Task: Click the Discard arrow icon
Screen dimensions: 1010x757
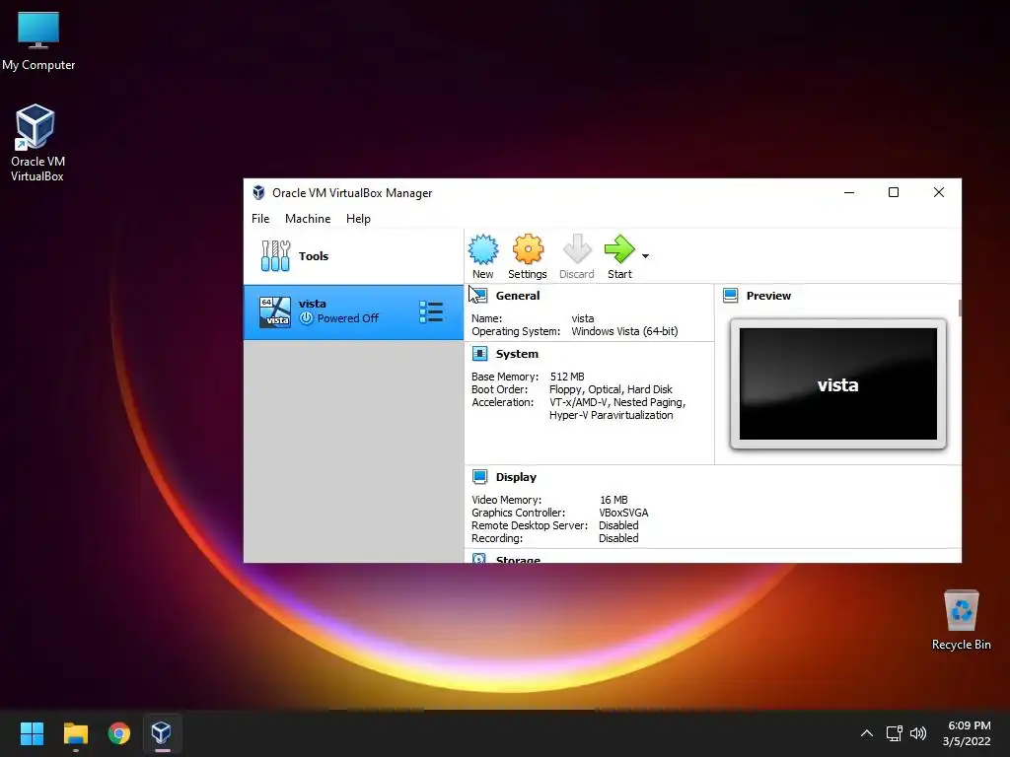Action: click(576, 249)
